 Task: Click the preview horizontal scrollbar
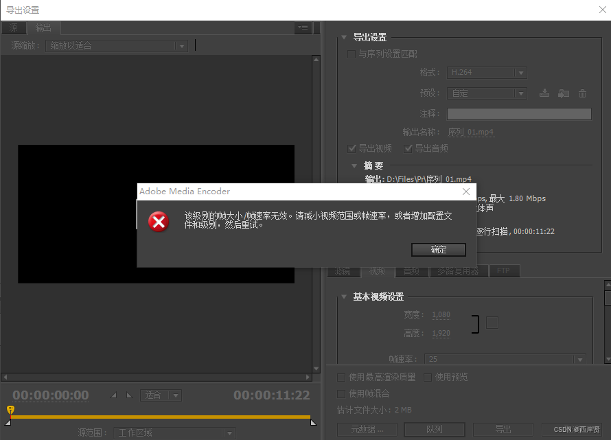click(156, 378)
